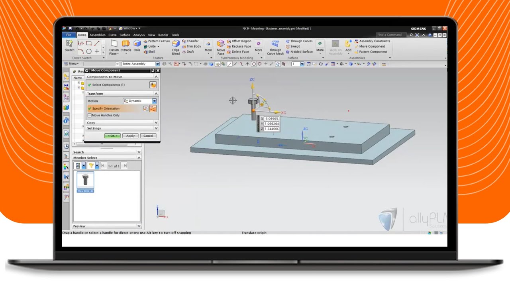The width and height of the screenshot is (510, 287).
Task: Open the Entire Assembly scope dropdown
Action: 157,64
